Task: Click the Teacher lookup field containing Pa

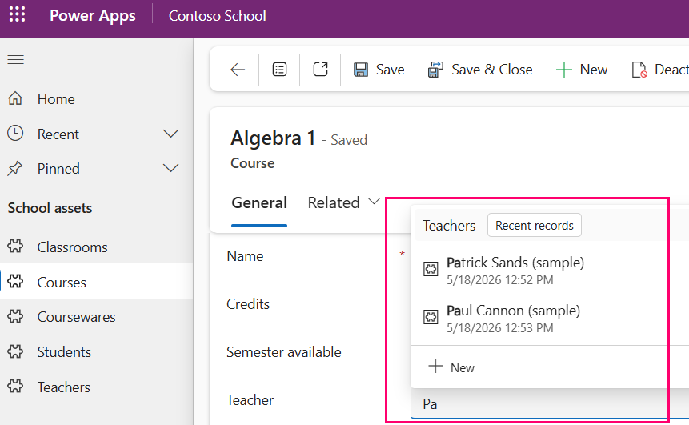Action: (549, 404)
